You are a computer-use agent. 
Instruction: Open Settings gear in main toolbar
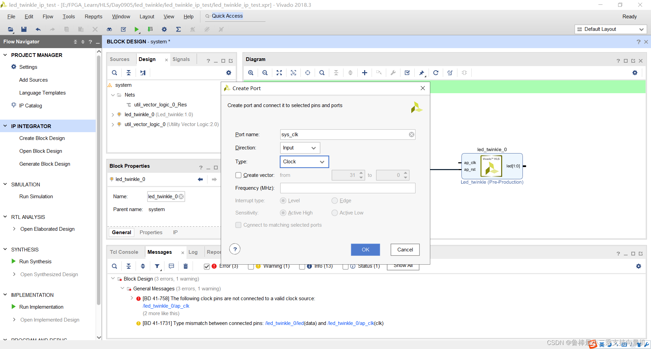tap(164, 29)
